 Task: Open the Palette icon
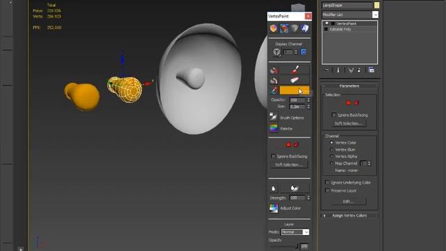pyautogui.click(x=274, y=128)
